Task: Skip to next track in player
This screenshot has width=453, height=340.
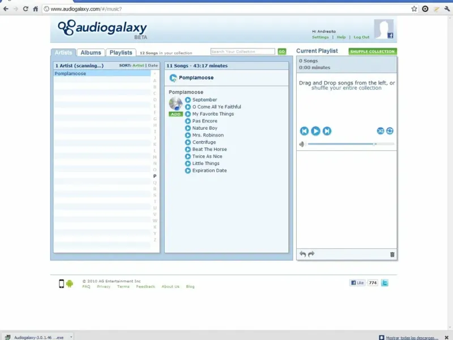Action: tap(327, 131)
